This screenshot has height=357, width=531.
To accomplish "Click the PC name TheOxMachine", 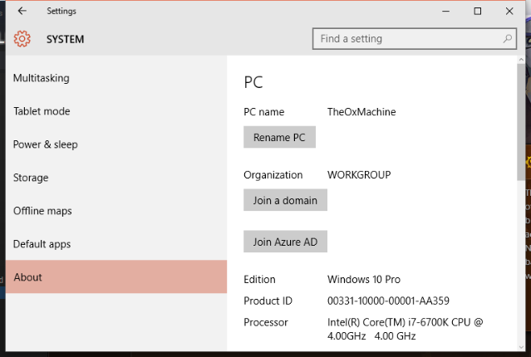I will coord(361,112).
